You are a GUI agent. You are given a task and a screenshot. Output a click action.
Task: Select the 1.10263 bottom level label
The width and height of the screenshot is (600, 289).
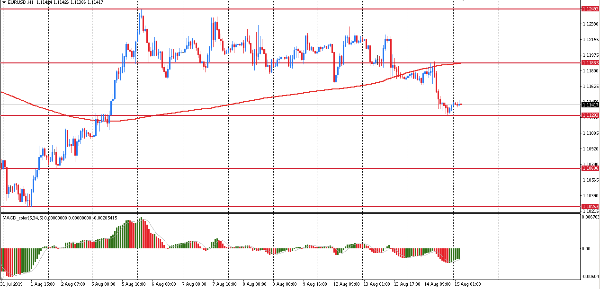590,207
